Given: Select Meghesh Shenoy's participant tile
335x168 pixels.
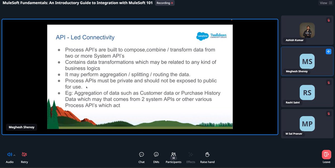Looking at the screenshot, I should [x=307, y=61].
